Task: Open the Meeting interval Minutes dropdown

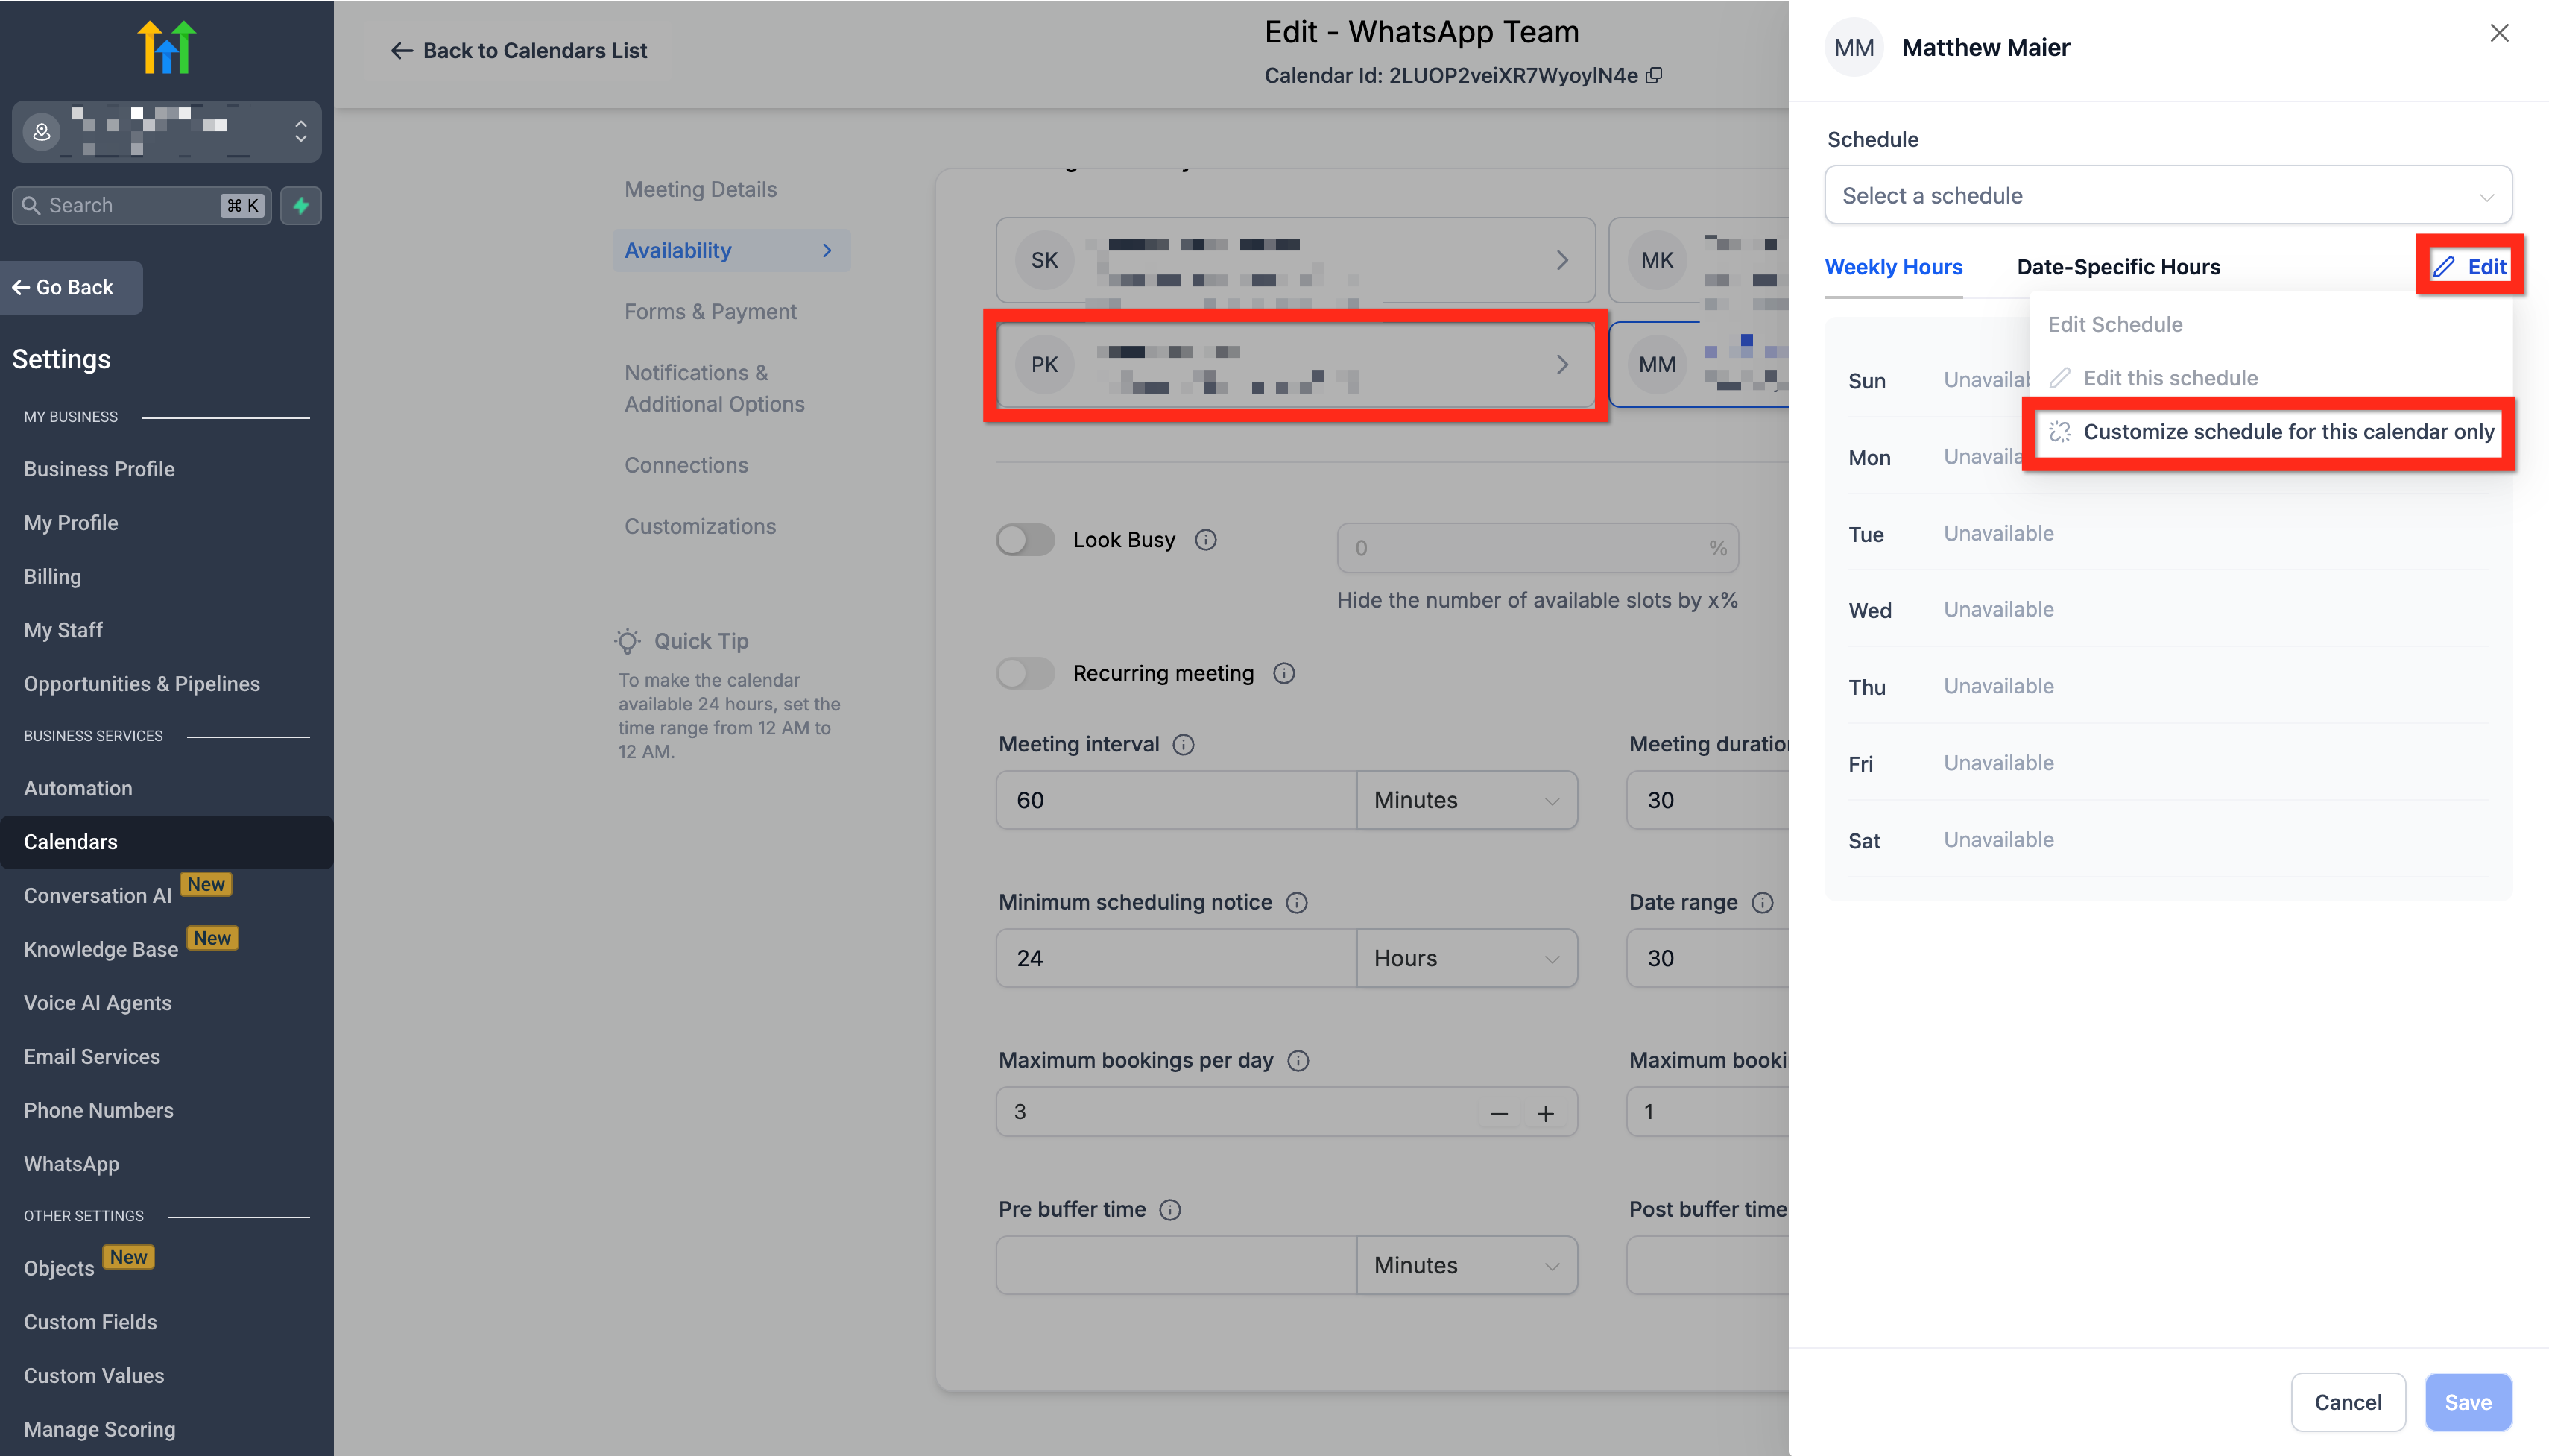Action: (1465, 800)
